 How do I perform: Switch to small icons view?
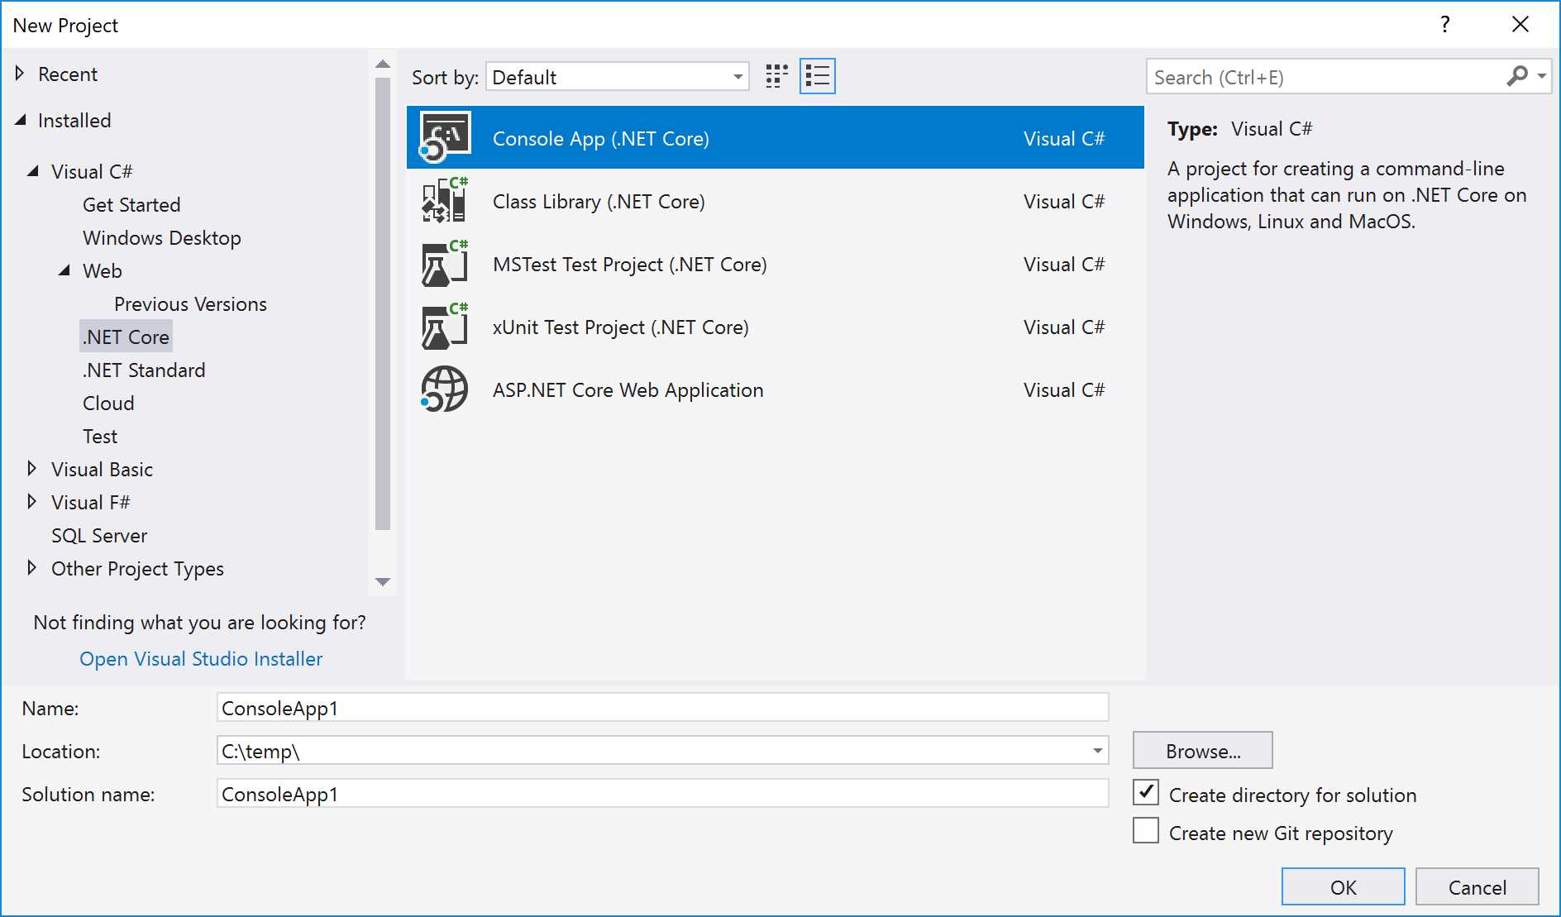pos(775,75)
